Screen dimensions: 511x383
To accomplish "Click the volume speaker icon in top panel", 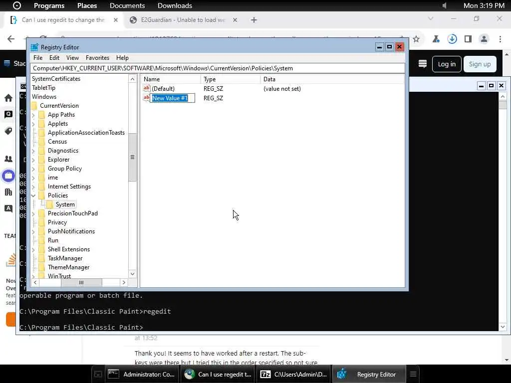I will (x=444, y=5).
